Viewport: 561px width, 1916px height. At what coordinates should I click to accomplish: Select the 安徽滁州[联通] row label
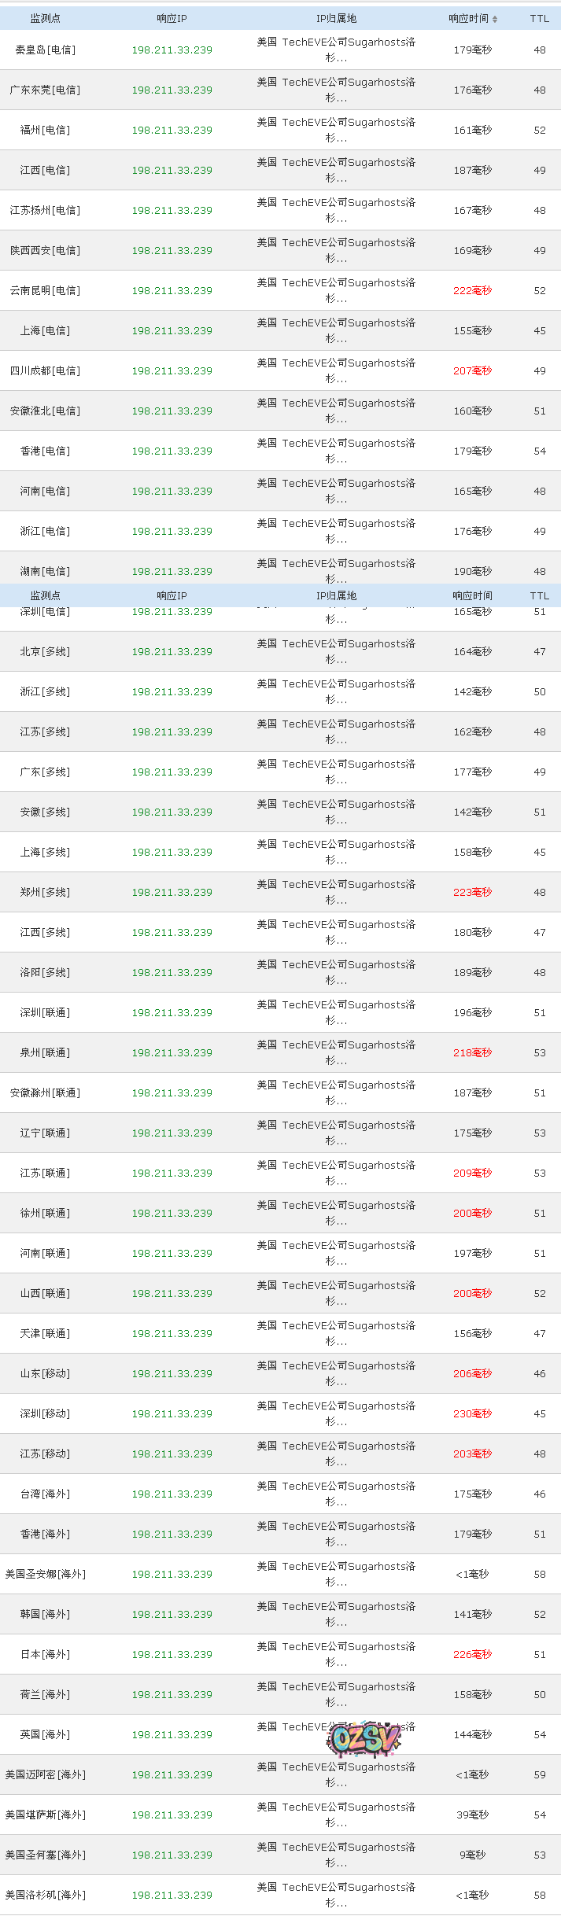click(45, 1092)
